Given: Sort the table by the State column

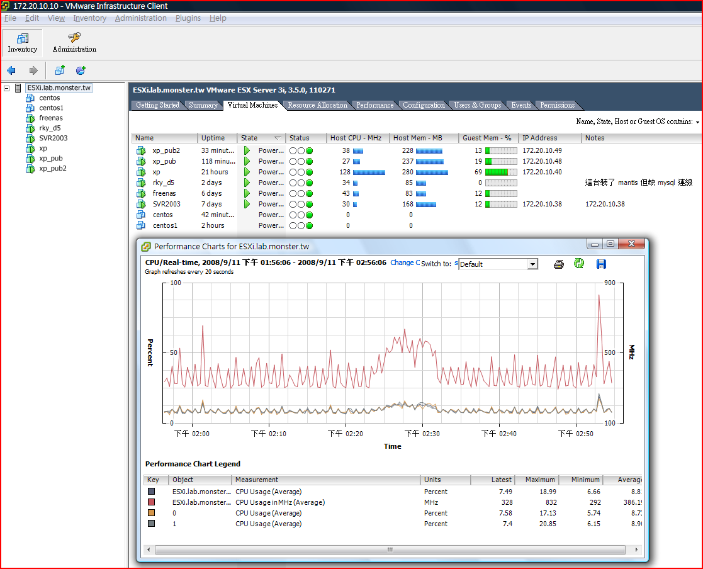Looking at the screenshot, I should pos(261,138).
